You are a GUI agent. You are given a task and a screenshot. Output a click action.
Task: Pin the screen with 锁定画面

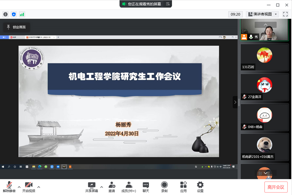[x=16, y=27]
